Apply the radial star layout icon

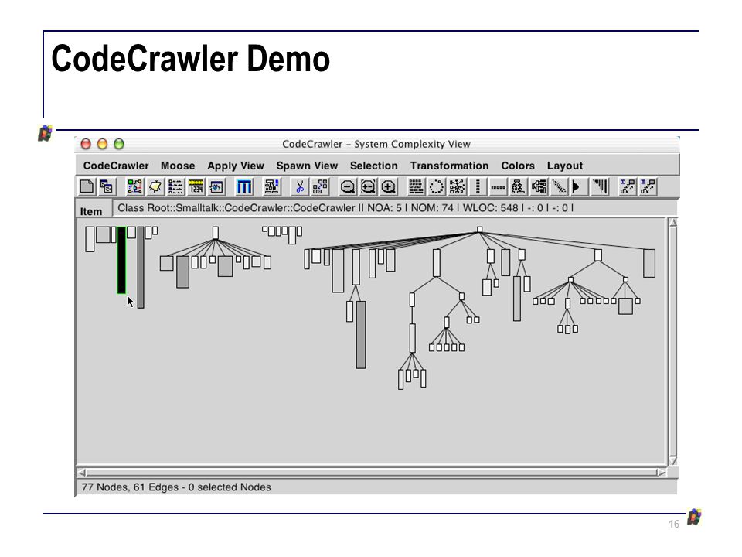click(x=457, y=186)
